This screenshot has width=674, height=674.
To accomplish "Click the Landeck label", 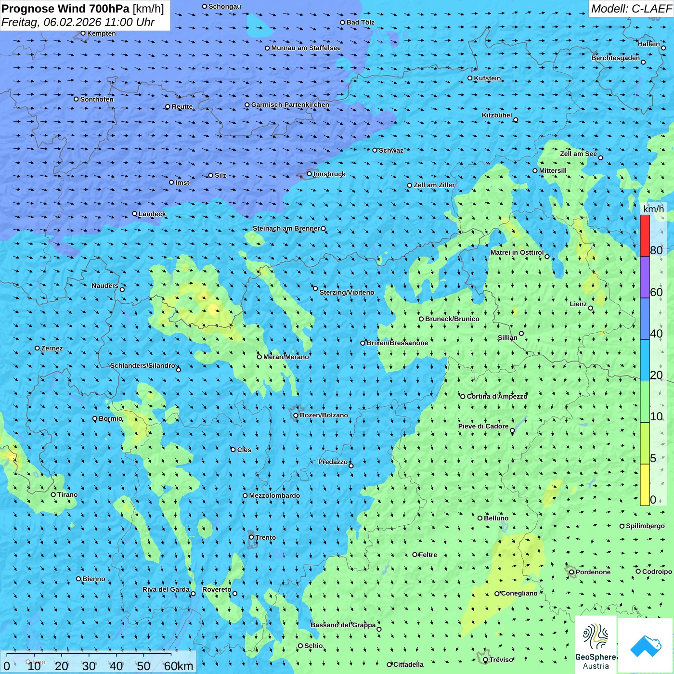I will click(152, 214).
